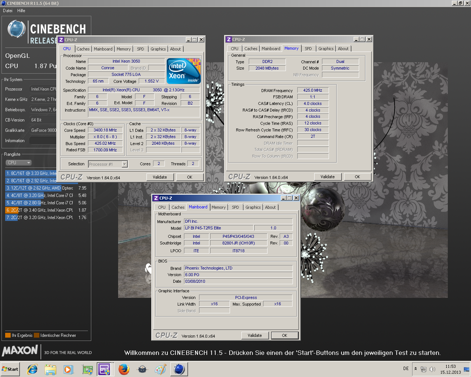This screenshot has width=471, height=377.
Task: Click the brown Identischer Rechner legend swatch
Action: coord(36,335)
